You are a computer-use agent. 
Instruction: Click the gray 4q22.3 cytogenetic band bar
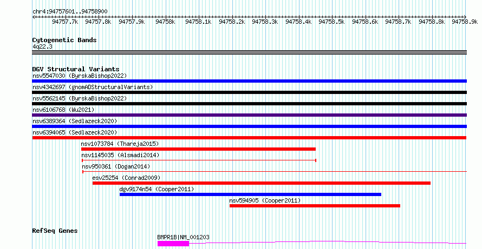(249, 52)
